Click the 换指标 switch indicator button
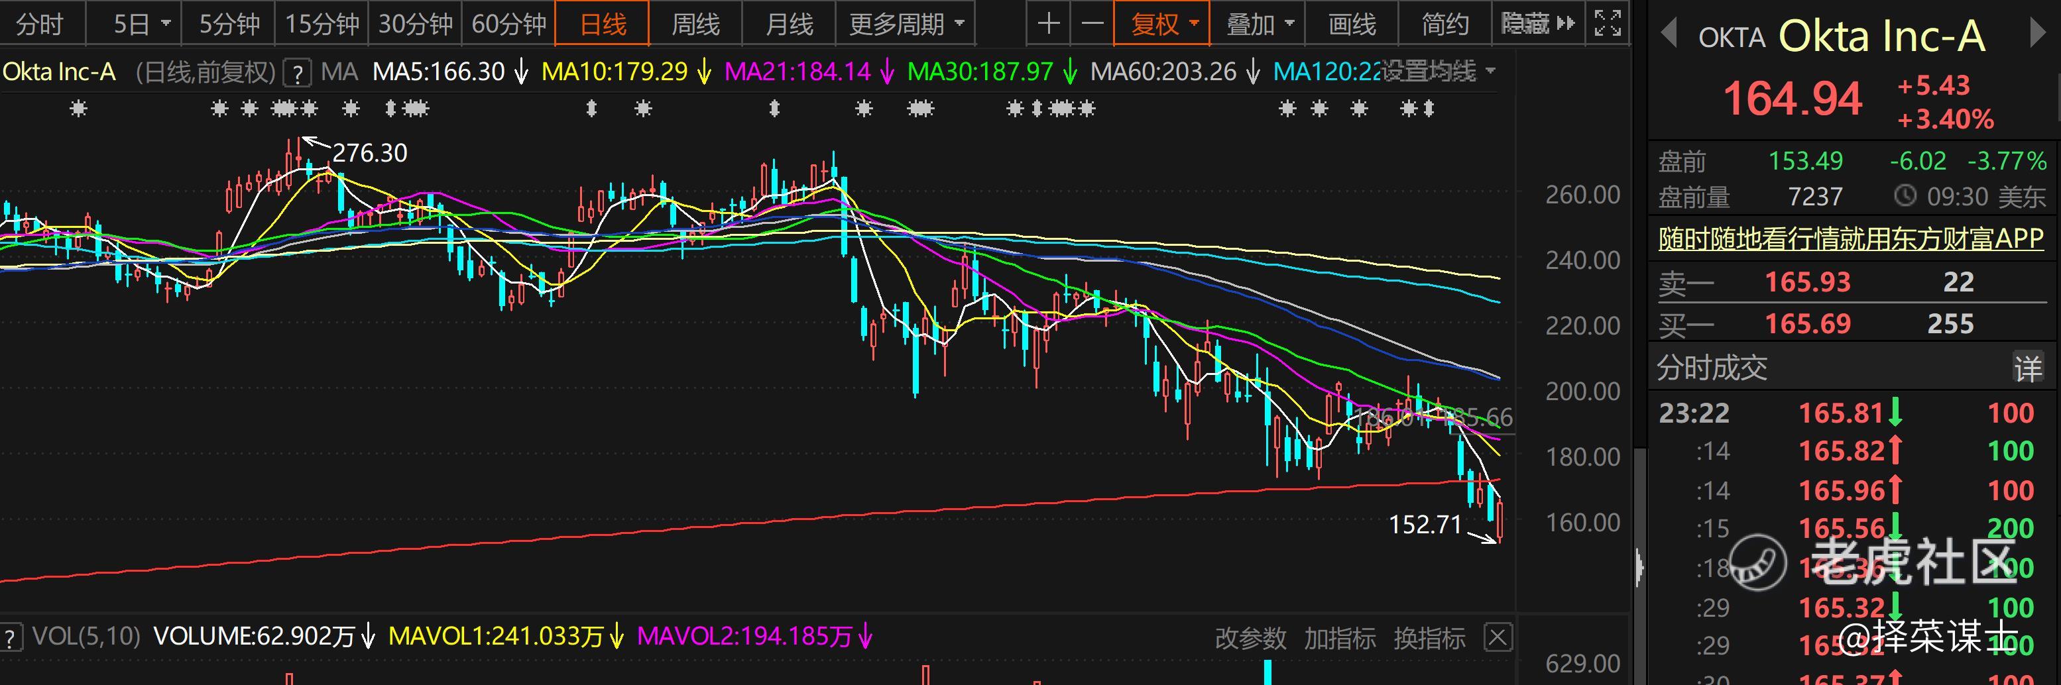 1430,638
